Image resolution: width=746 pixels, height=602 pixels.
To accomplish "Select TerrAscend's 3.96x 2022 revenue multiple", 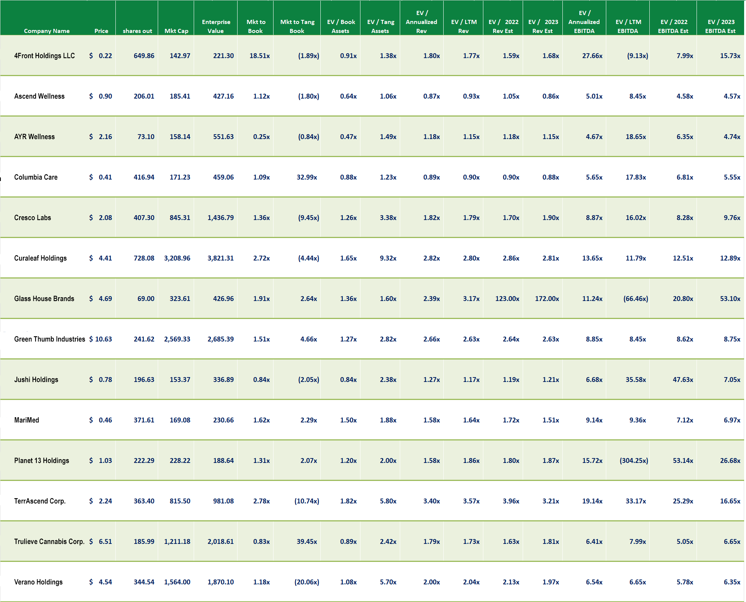I will [x=511, y=501].
